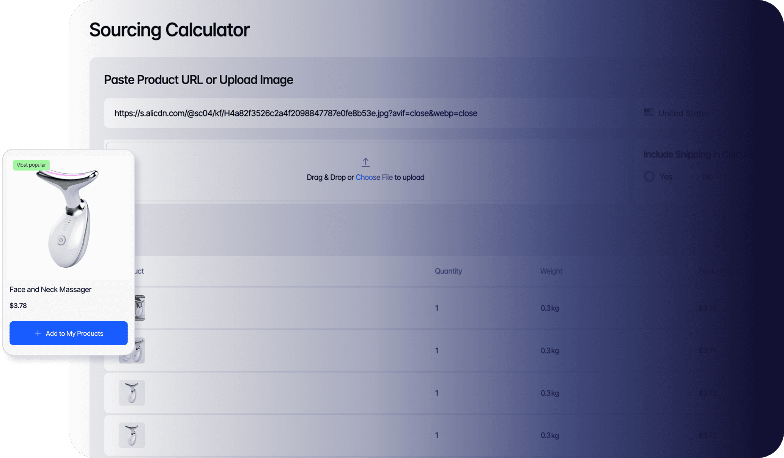Click the Most popular badge

click(x=31, y=165)
